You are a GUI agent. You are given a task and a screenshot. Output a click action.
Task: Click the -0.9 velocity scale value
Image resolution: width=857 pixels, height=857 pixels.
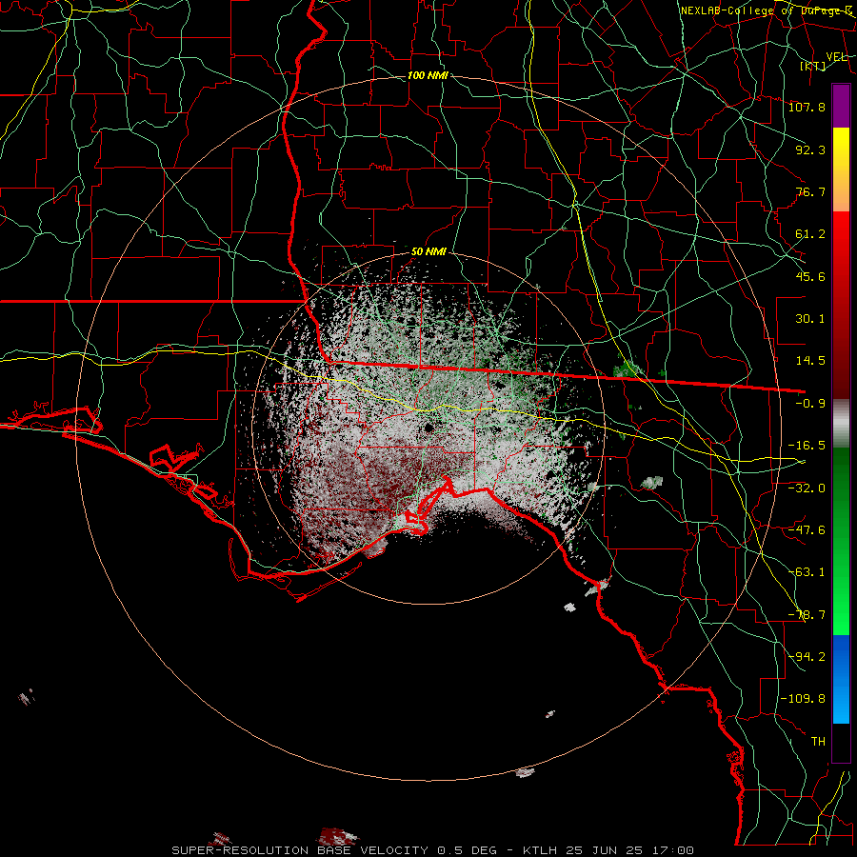[810, 404]
